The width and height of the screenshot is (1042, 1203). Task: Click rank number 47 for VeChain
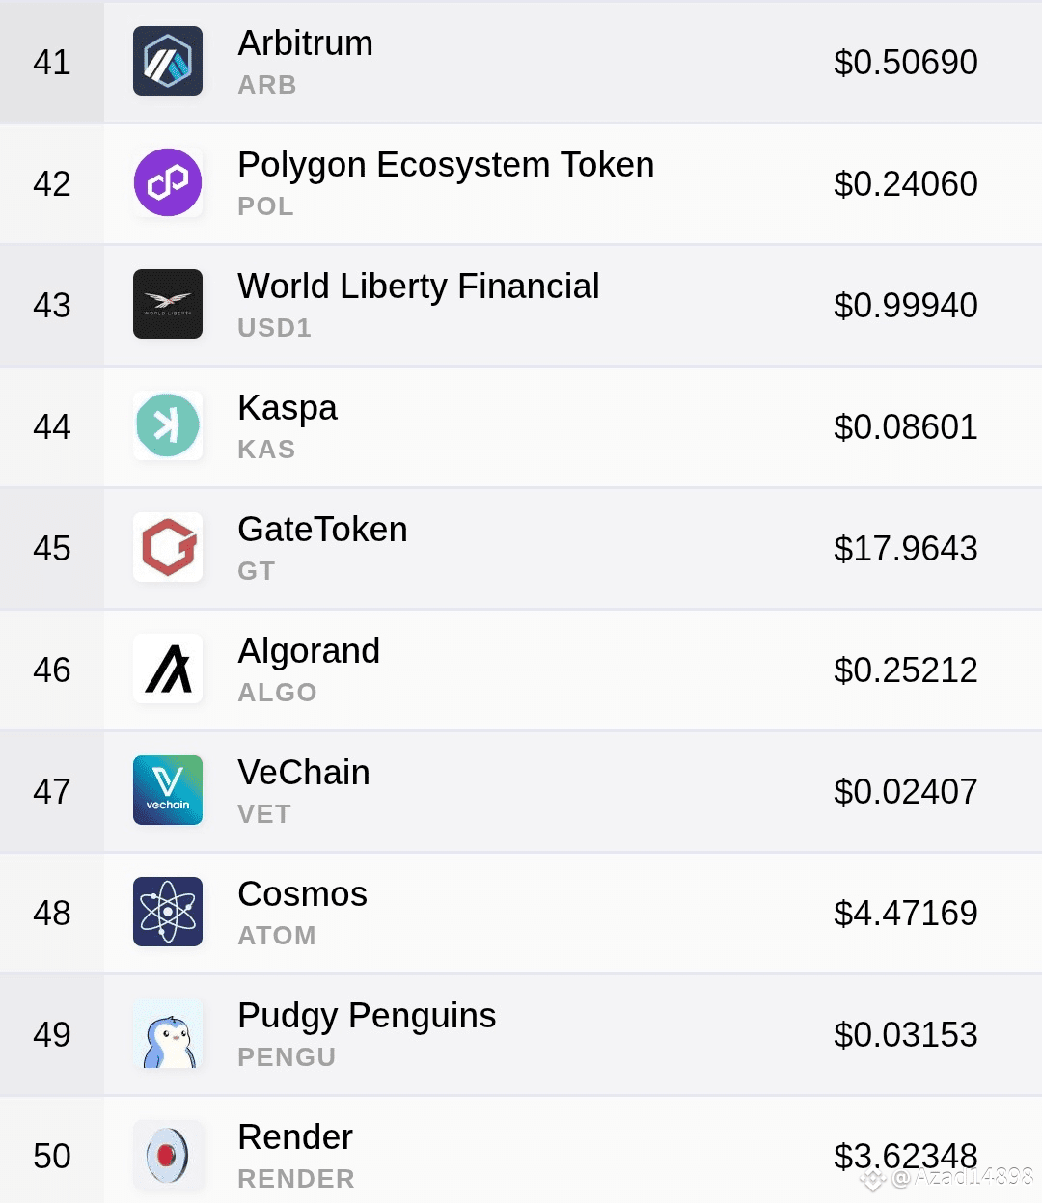(52, 791)
